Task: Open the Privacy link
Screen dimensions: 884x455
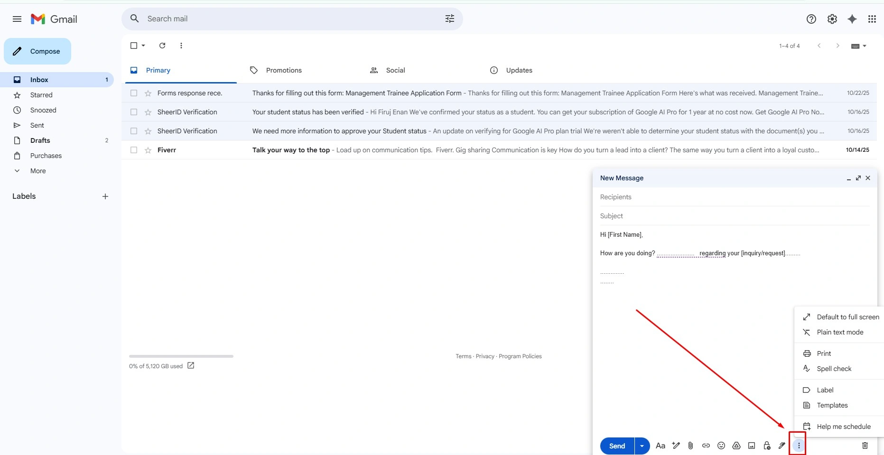Action: point(485,356)
